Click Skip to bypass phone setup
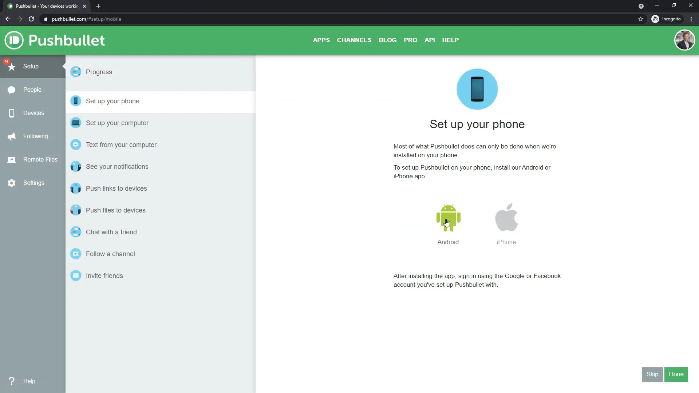Image resolution: width=699 pixels, height=393 pixels. [652, 374]
